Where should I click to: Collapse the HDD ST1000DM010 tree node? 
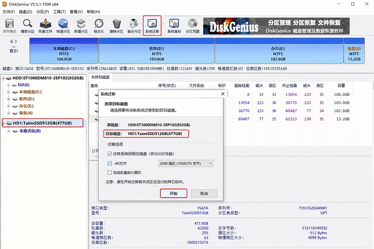[3, 78]
